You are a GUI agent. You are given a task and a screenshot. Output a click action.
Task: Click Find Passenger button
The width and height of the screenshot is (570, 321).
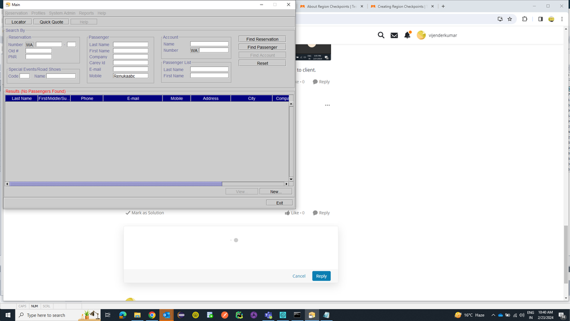262,47
